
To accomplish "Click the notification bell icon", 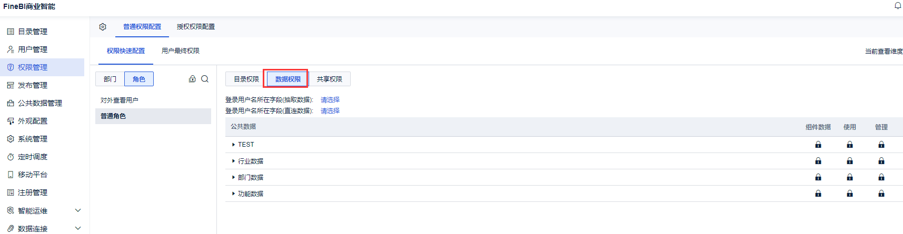I will tap(898, 6).
